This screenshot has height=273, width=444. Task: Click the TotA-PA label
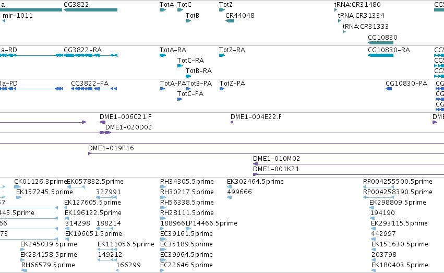point(173,84)
